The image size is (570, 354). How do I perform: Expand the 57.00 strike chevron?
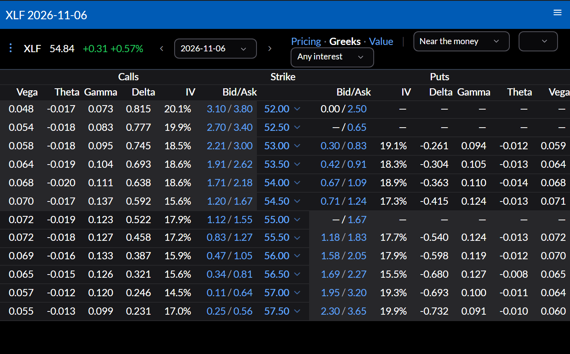pos(297,293)
